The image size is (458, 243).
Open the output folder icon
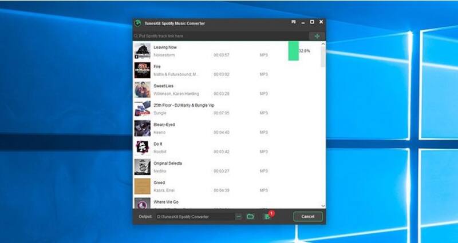[250, 217]
